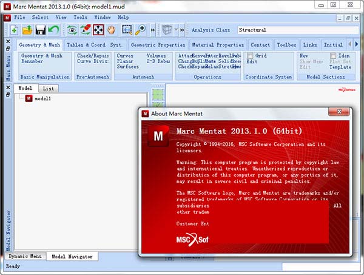Open the Window menu
The image size is (364, 275).
point(103,18)
